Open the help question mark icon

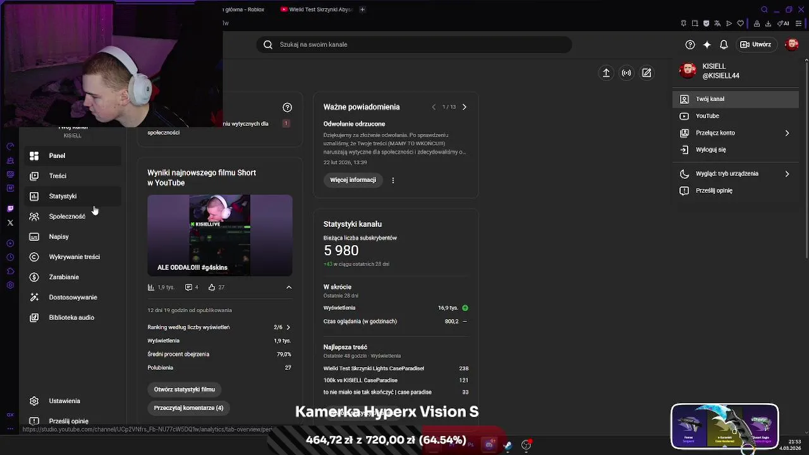click(x=690, y=44)
